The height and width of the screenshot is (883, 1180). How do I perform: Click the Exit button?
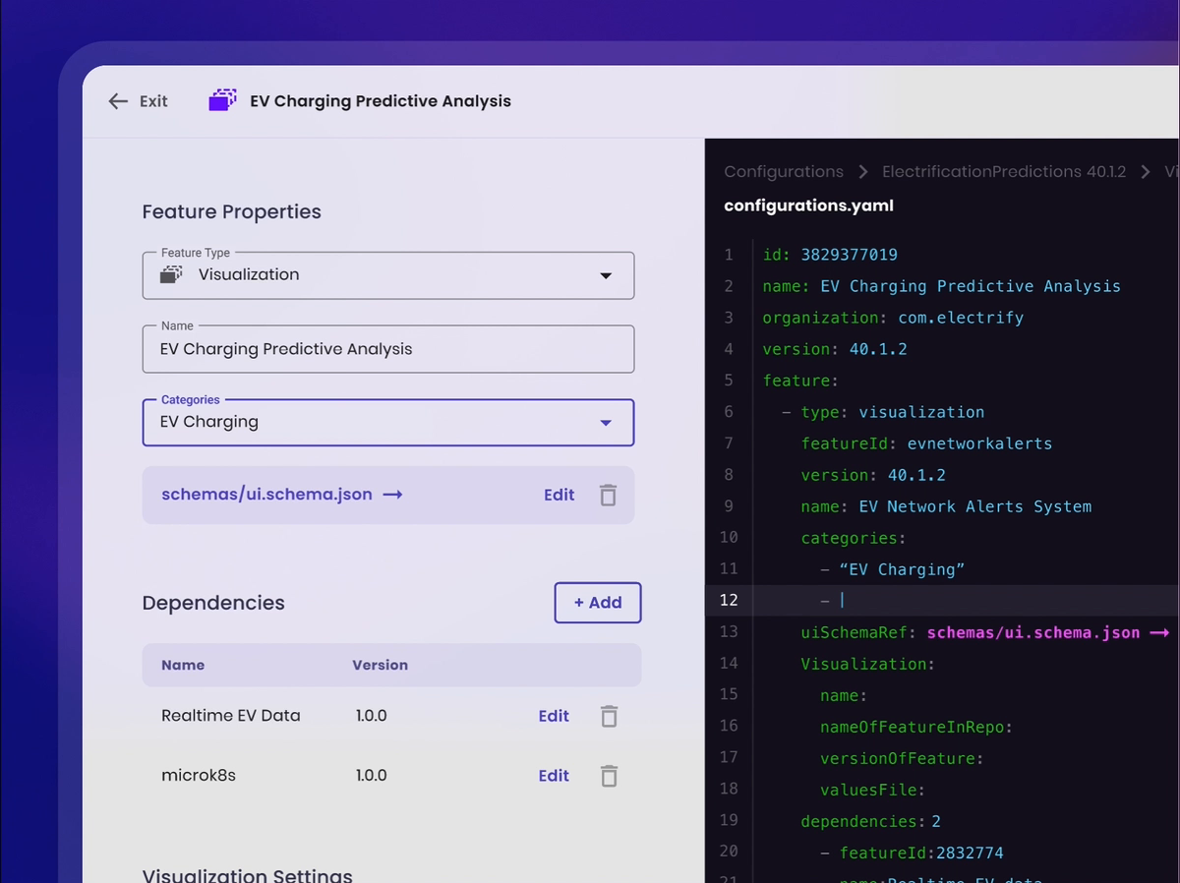[x=139, y=101]
